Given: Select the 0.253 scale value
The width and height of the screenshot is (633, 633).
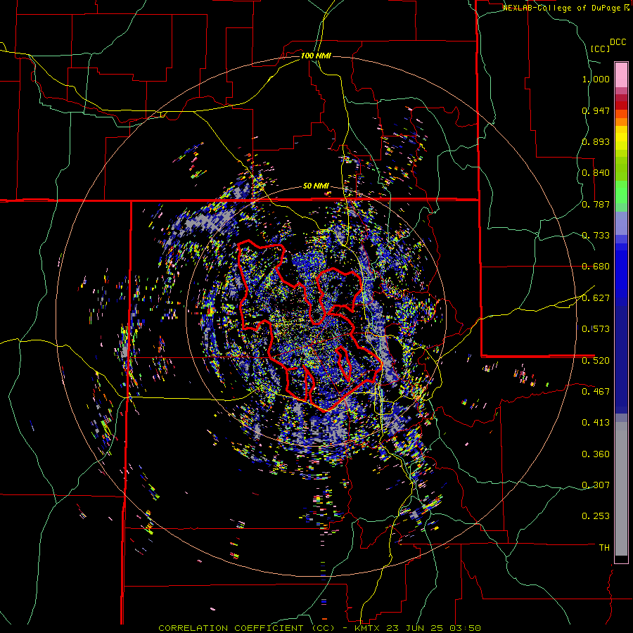Looking at the screenshot, I should tap(596, 516).
